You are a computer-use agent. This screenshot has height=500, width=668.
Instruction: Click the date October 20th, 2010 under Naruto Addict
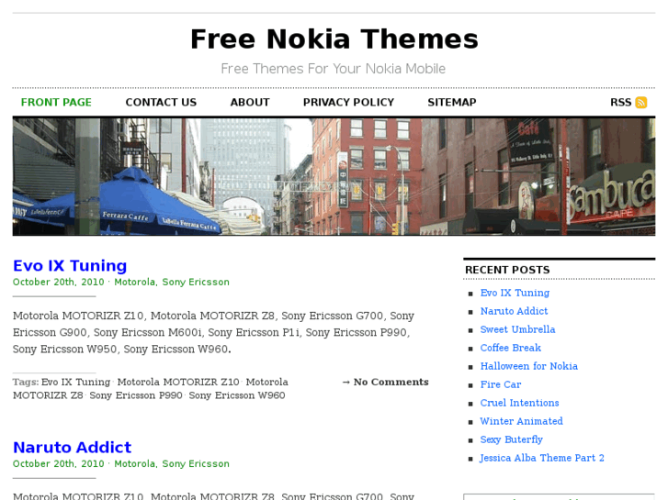click(59, 464)
